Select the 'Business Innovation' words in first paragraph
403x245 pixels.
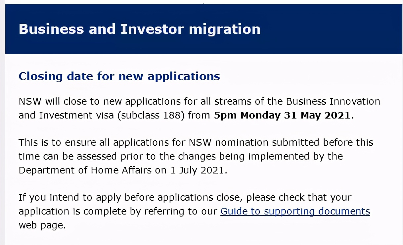333,101
